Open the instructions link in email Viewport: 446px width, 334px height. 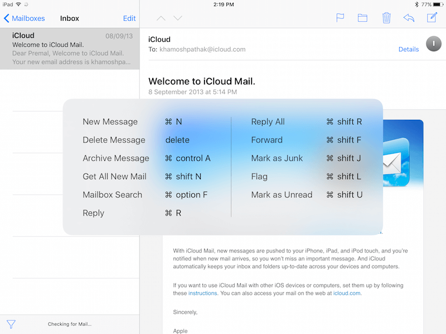[202, 293]
